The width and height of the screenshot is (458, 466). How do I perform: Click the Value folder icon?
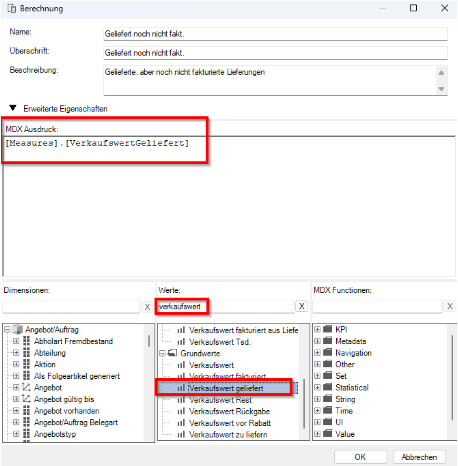click(x=328, y=434)
